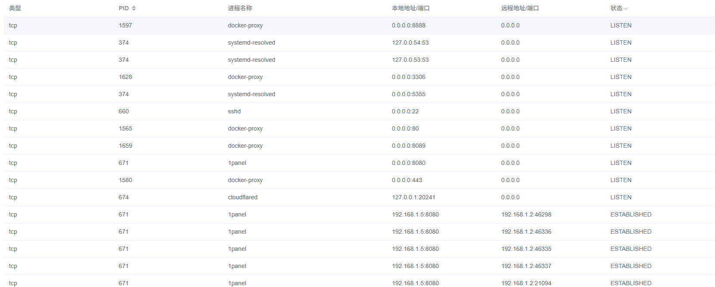Click the 类型 column header
The image size is (715, 287).
point(15,8)
